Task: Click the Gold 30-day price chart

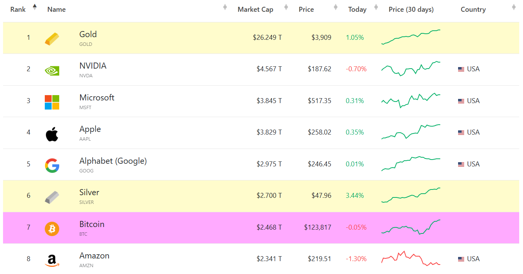Action: coord(411,37)
